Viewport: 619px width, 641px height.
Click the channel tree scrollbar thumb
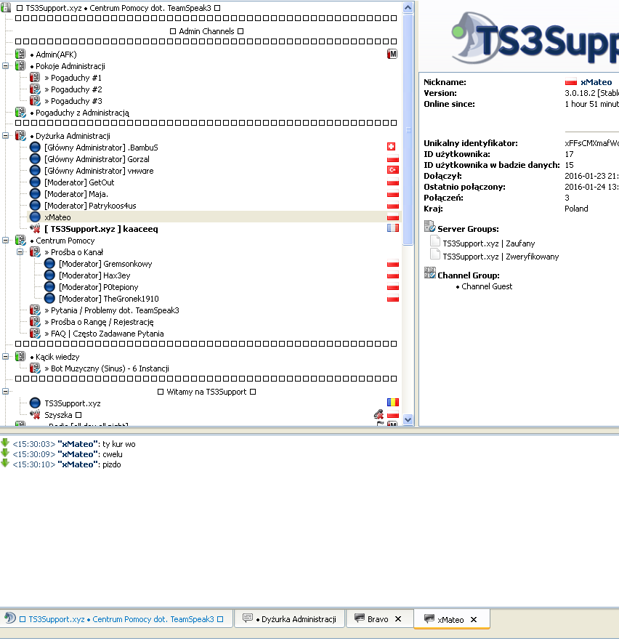coord(408,129)
